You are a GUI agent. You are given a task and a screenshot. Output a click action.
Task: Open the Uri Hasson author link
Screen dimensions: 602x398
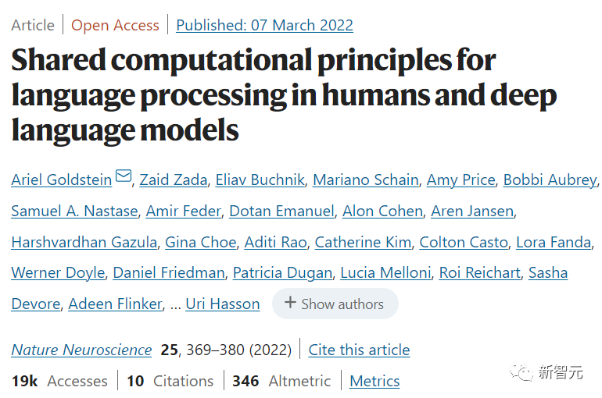pos(223,304)
